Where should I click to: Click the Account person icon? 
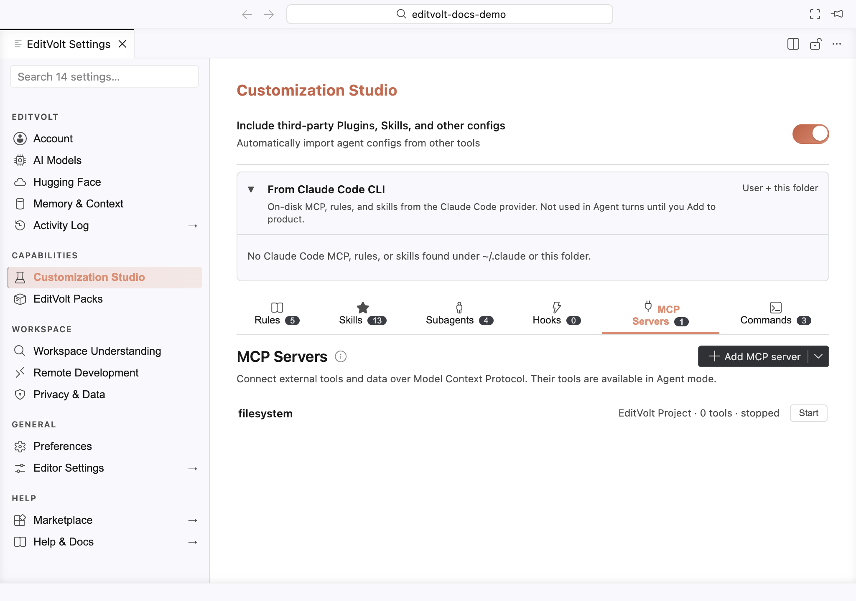point(20,139)
